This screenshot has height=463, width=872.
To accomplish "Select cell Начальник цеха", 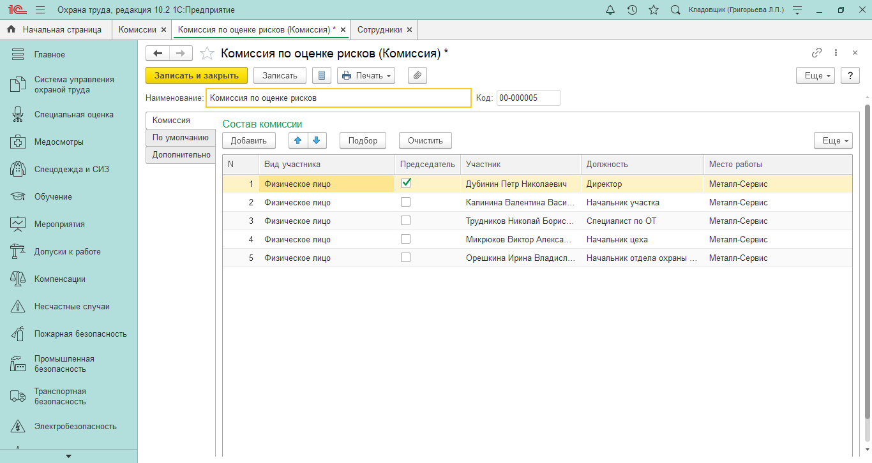I will (642, 239).
